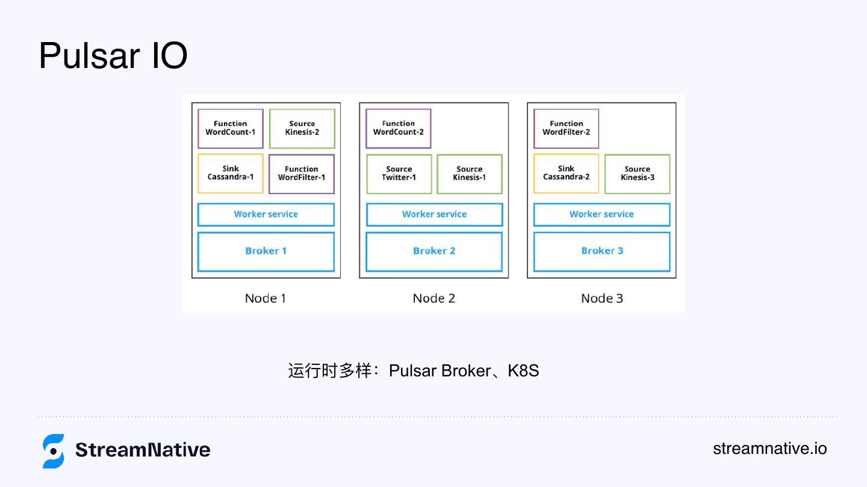This screenshot has width=867, height=487.
Task: Click the Node 3 label
Action: click(x=602, y=298)
